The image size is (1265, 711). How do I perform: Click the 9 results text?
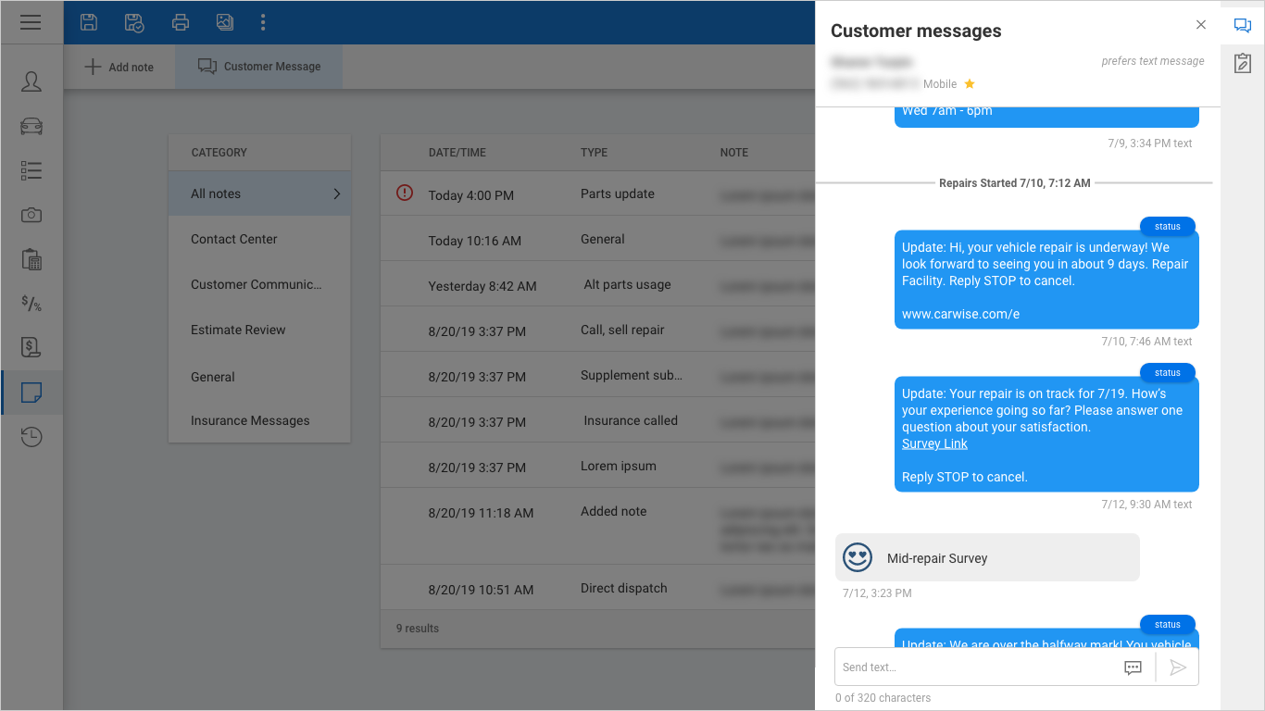[x=418, y=629]
